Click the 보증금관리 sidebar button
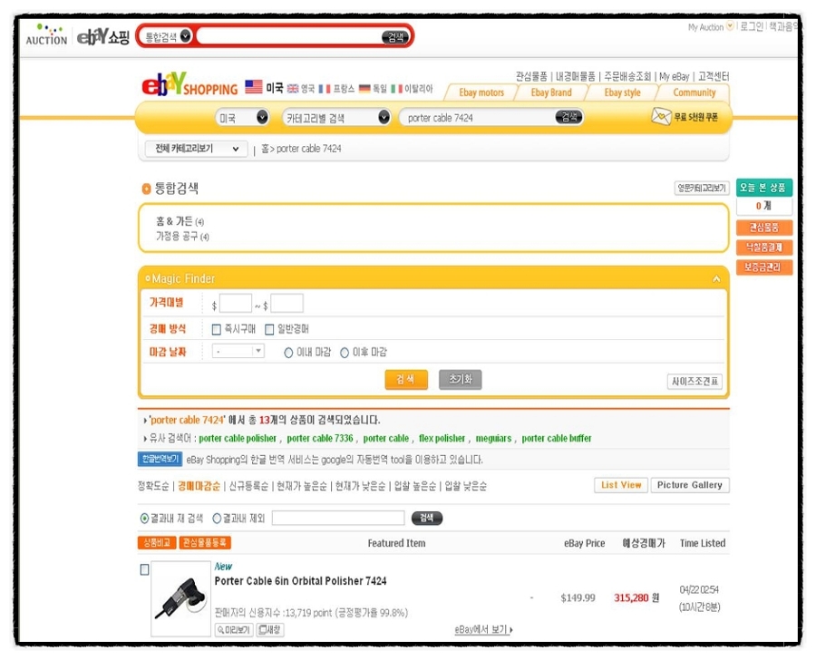This screenshot has width=816, height=660. click(764, 267)
